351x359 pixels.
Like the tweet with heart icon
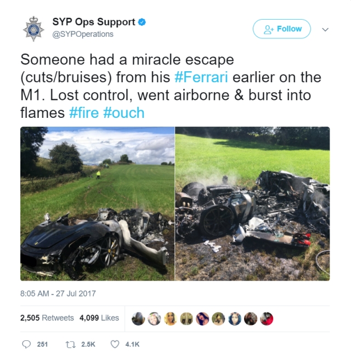115,344
